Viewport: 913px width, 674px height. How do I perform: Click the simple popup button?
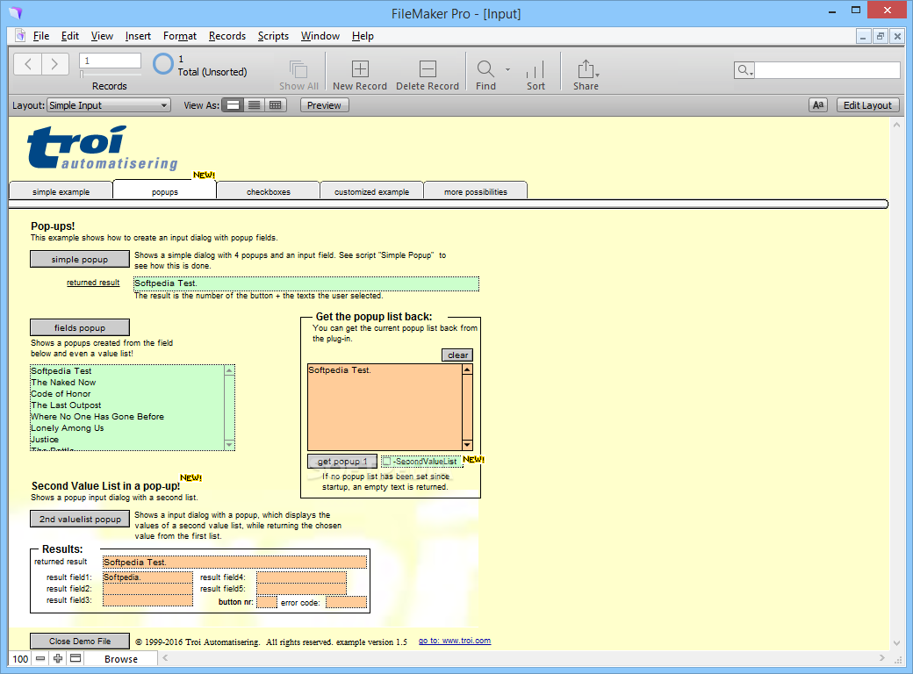pos(80,259)
